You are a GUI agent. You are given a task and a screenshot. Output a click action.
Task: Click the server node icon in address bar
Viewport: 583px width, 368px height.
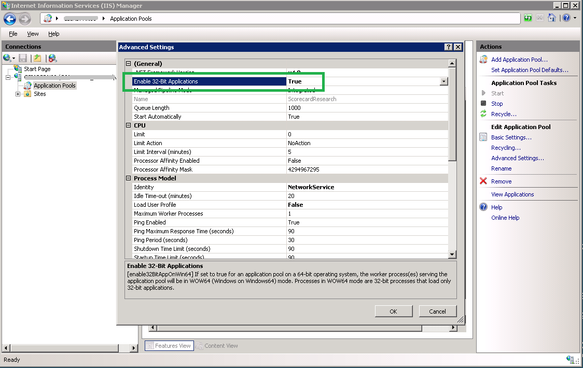coord(48,18)
